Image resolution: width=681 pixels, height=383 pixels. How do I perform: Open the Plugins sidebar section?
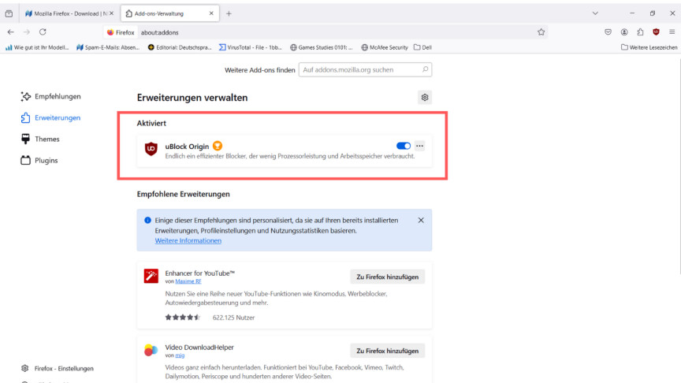click(39, 160)
